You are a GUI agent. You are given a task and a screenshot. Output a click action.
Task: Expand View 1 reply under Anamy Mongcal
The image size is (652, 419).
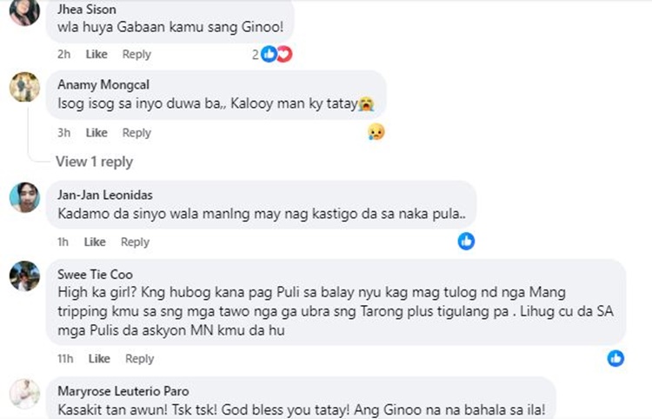coord(95,162)
